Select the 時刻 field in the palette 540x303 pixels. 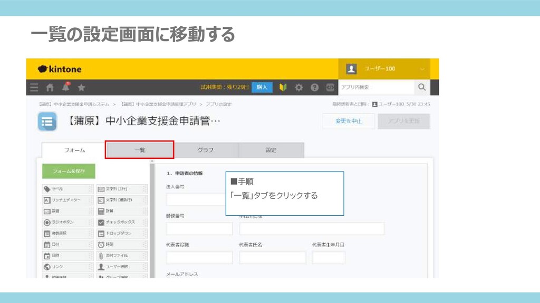pos(122,245)
